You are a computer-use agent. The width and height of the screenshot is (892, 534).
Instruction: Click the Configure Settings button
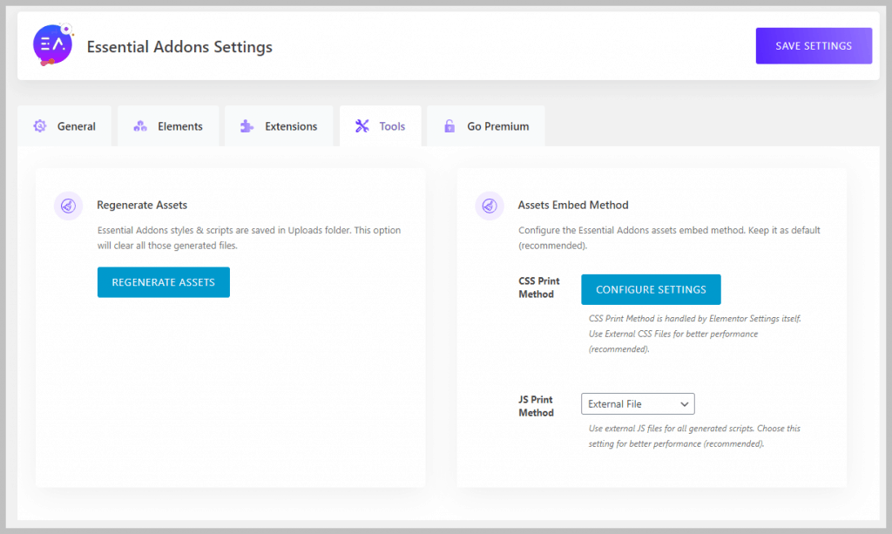tap(651, 289)
